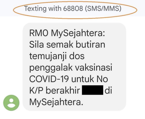Click the blacked-out IC number box
This screenshot has width=145, height=119.
[93, 90]
